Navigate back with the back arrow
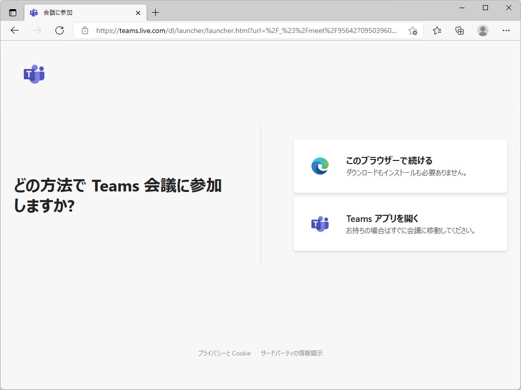 click(14, 30)
